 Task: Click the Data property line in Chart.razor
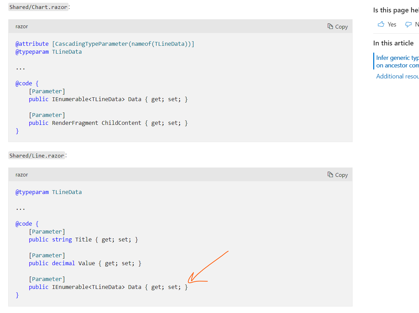[108, 99]
